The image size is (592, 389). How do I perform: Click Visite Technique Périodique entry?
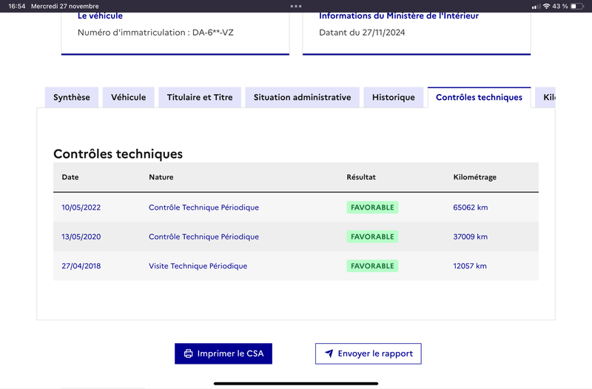tap(198, 266)
